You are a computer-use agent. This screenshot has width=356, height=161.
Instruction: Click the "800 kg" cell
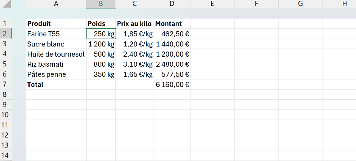click(x=101, y=64)
